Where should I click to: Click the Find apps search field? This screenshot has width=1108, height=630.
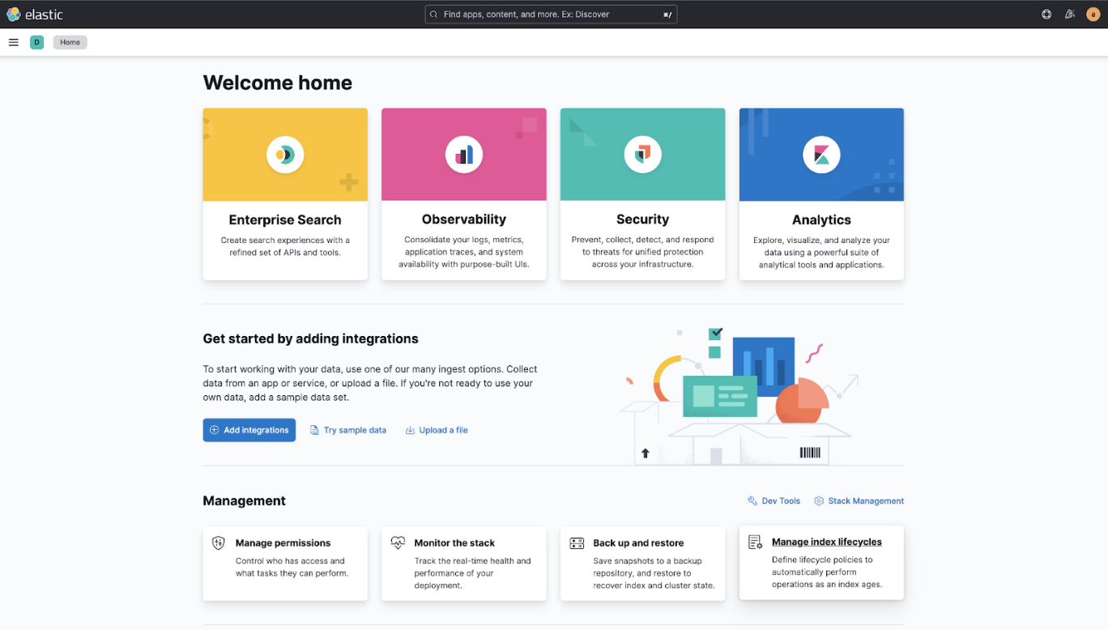(x=551, y=14)
